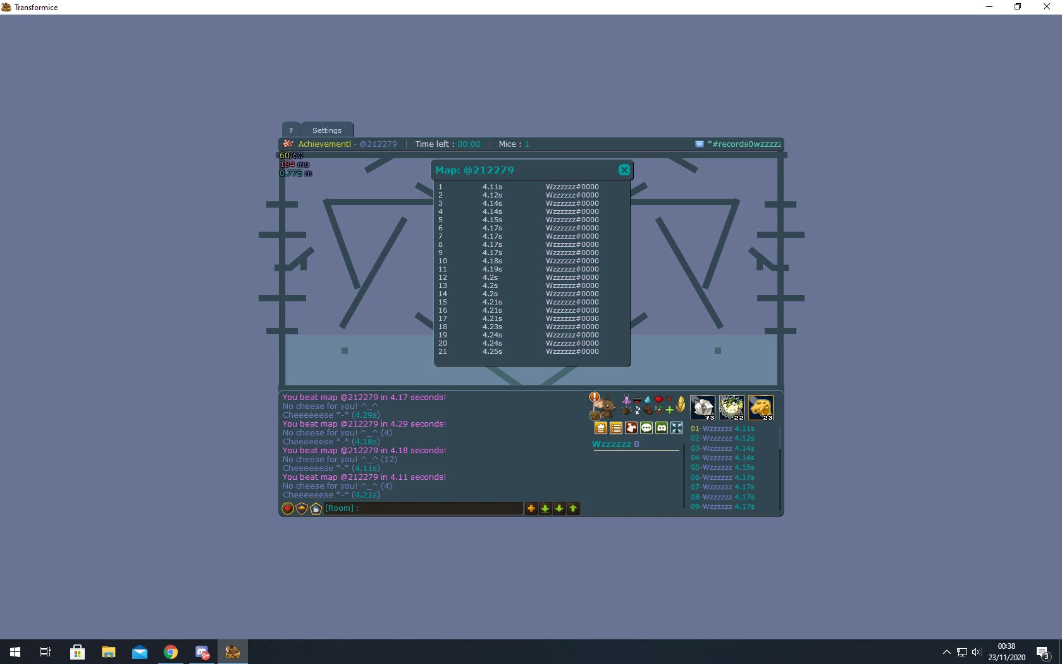Click the orange plus button right of chat
The height and width of the screenshot is (664, 1062).
pos(531,508)
